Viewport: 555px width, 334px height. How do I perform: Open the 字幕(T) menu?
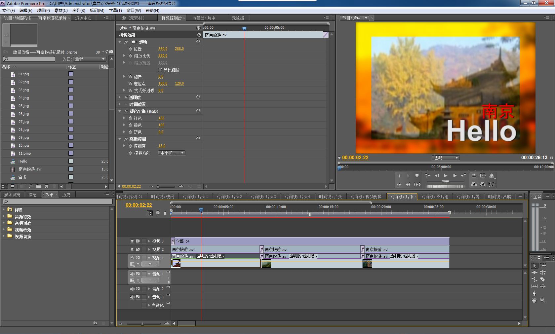(115, 10)
